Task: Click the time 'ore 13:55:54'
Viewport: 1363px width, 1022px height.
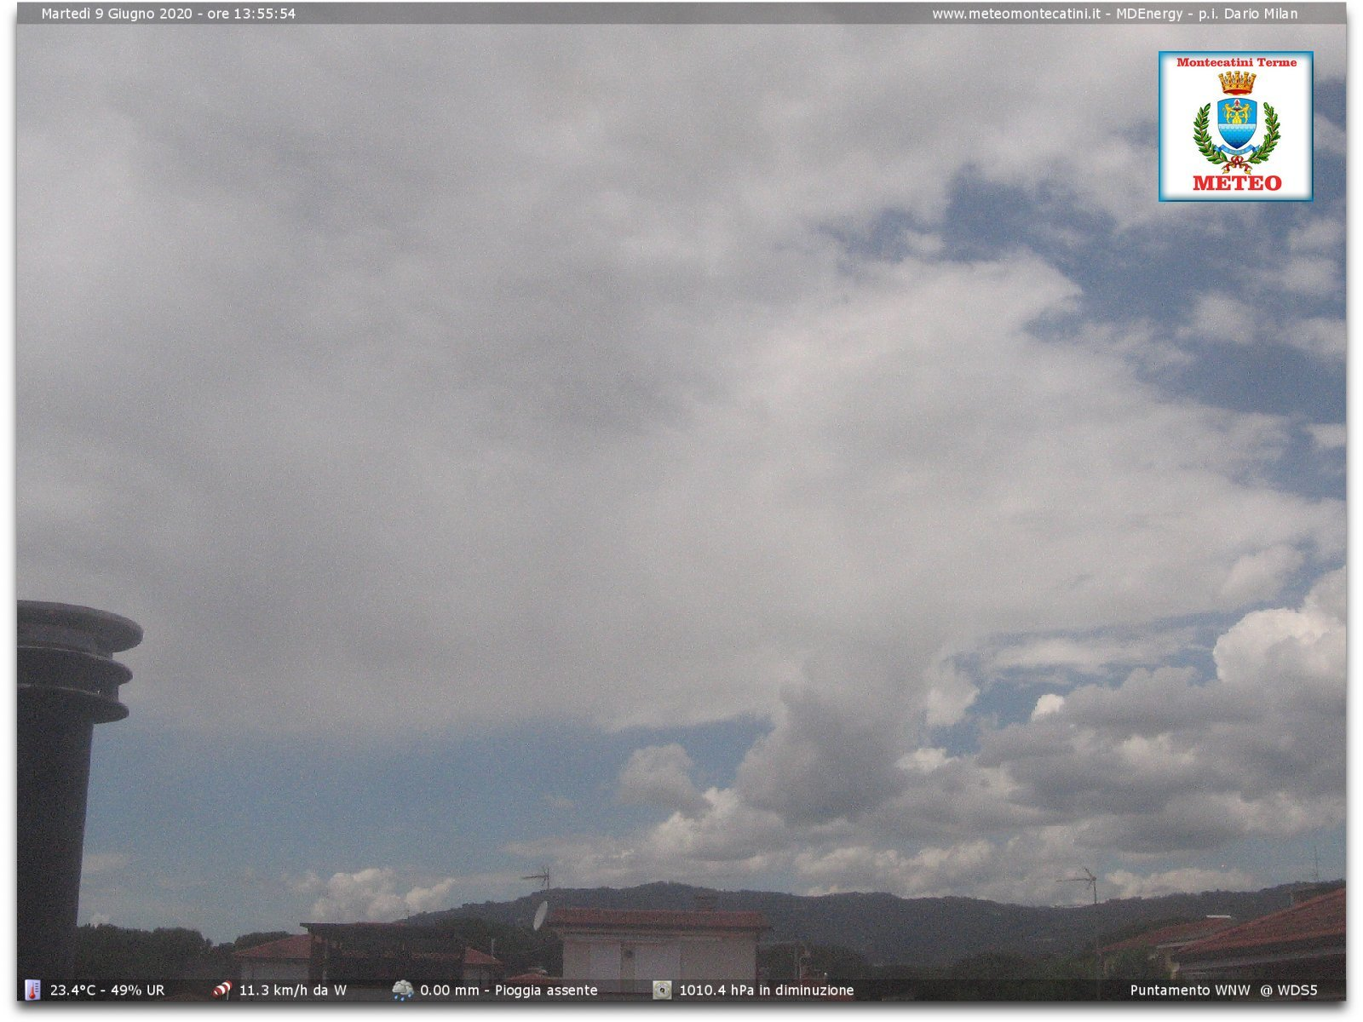Action: point(251,14)
